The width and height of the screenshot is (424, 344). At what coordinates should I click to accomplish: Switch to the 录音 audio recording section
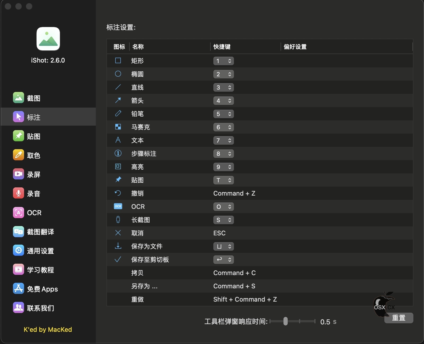tap(48, 193)
